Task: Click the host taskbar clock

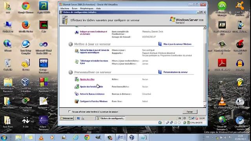Action: 240,138
